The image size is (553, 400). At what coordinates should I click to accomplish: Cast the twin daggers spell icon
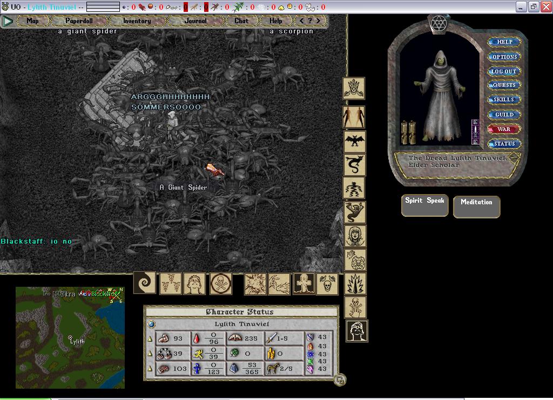[171, 284]
